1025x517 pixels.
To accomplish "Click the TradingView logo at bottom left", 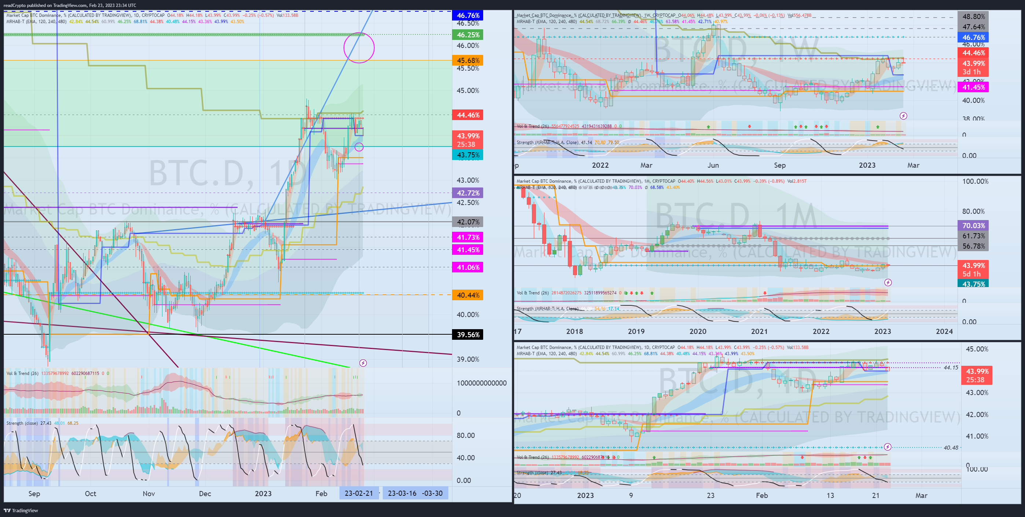I will (x=21, y=510).
